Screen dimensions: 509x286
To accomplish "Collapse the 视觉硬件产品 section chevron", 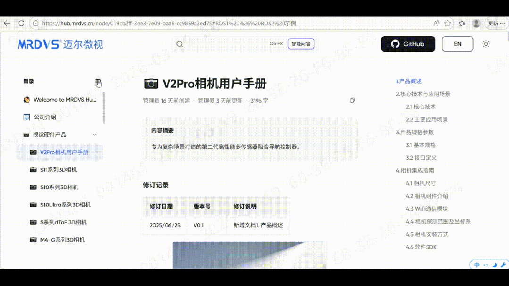I will click(x=95, y=135).
